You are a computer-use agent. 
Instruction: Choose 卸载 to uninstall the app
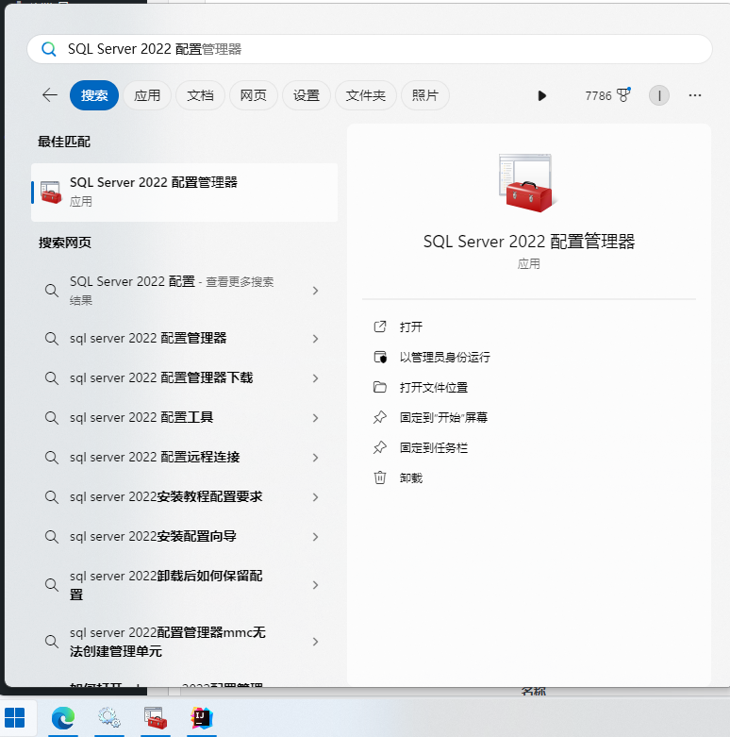(x=411, y=478)
